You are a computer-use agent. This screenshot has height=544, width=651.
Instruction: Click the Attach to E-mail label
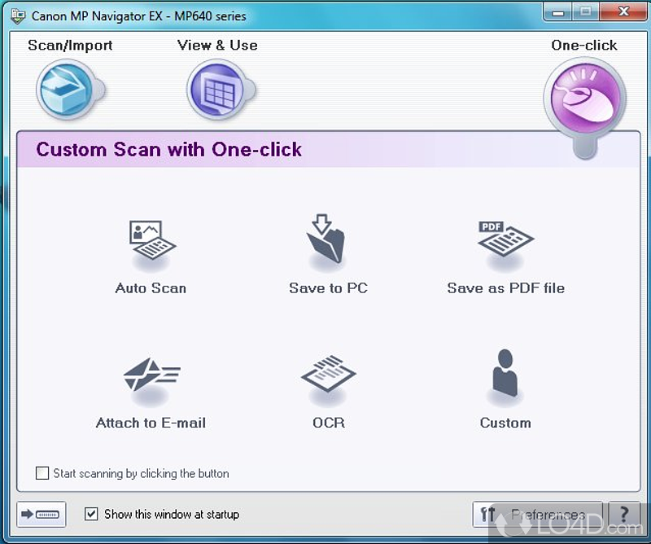click(x=151, y=423)
